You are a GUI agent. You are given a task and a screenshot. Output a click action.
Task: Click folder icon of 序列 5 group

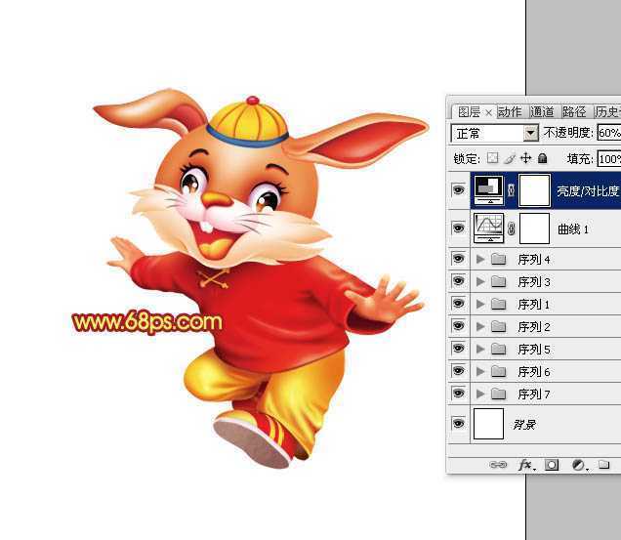498,350
